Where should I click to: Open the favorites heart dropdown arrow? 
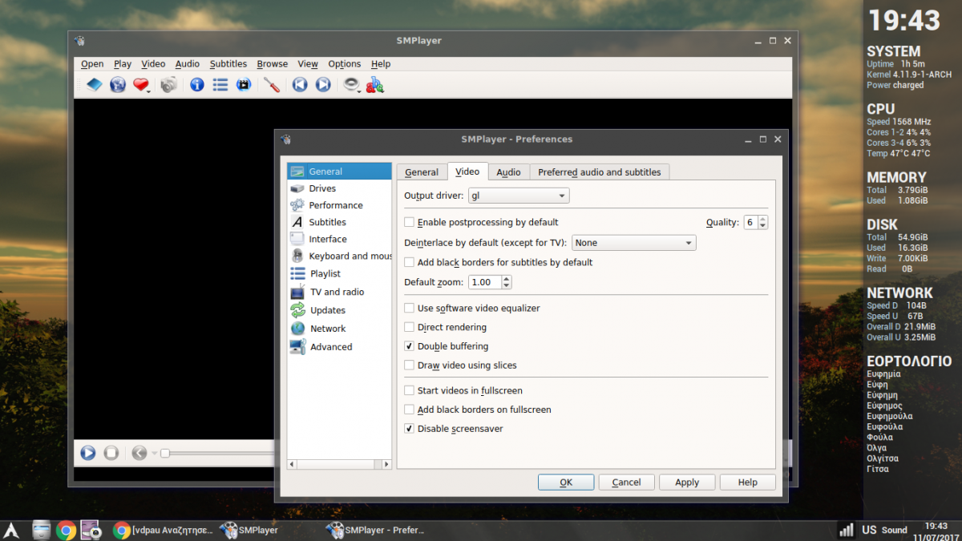click(x=150, y=91)
